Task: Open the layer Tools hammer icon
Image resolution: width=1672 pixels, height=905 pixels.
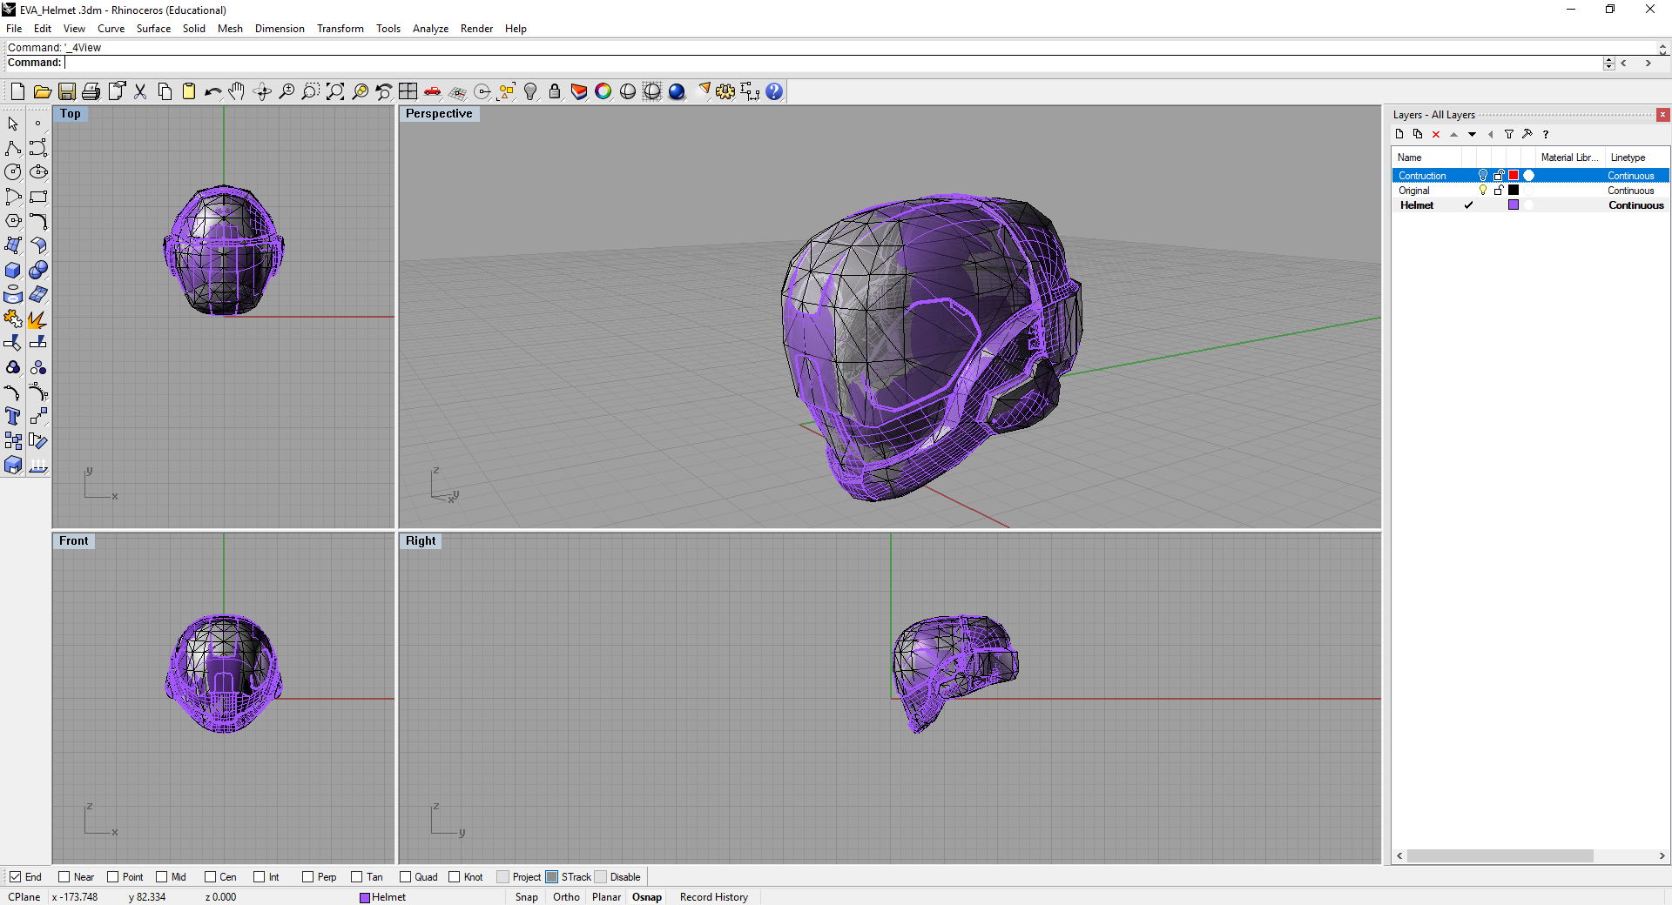Action: (1527, 134)
